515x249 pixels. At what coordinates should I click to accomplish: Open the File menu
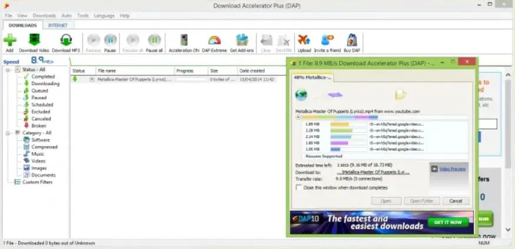click(9, 15)
